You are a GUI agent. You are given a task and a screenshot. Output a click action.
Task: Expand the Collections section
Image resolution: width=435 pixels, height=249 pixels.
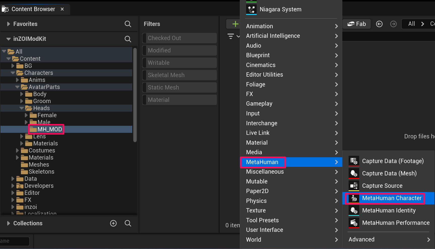(x=9, y=223)
